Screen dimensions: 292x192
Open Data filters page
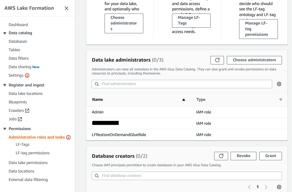19,58
